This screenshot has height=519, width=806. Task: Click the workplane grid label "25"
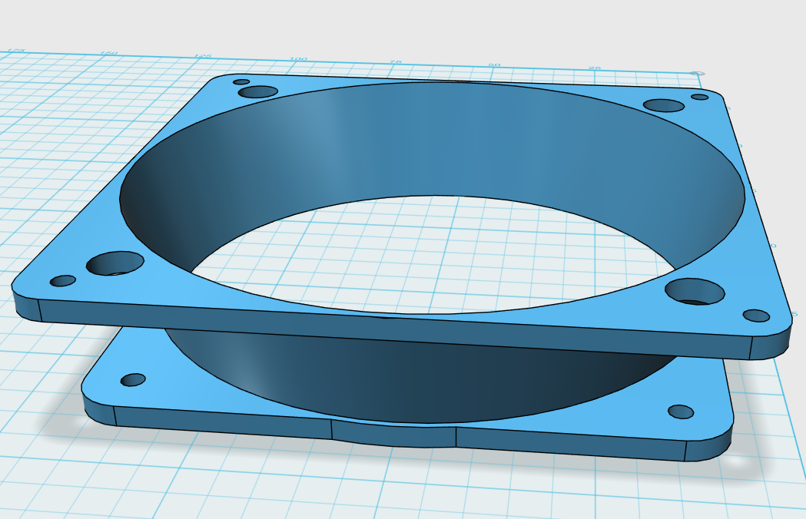[595, 68]
